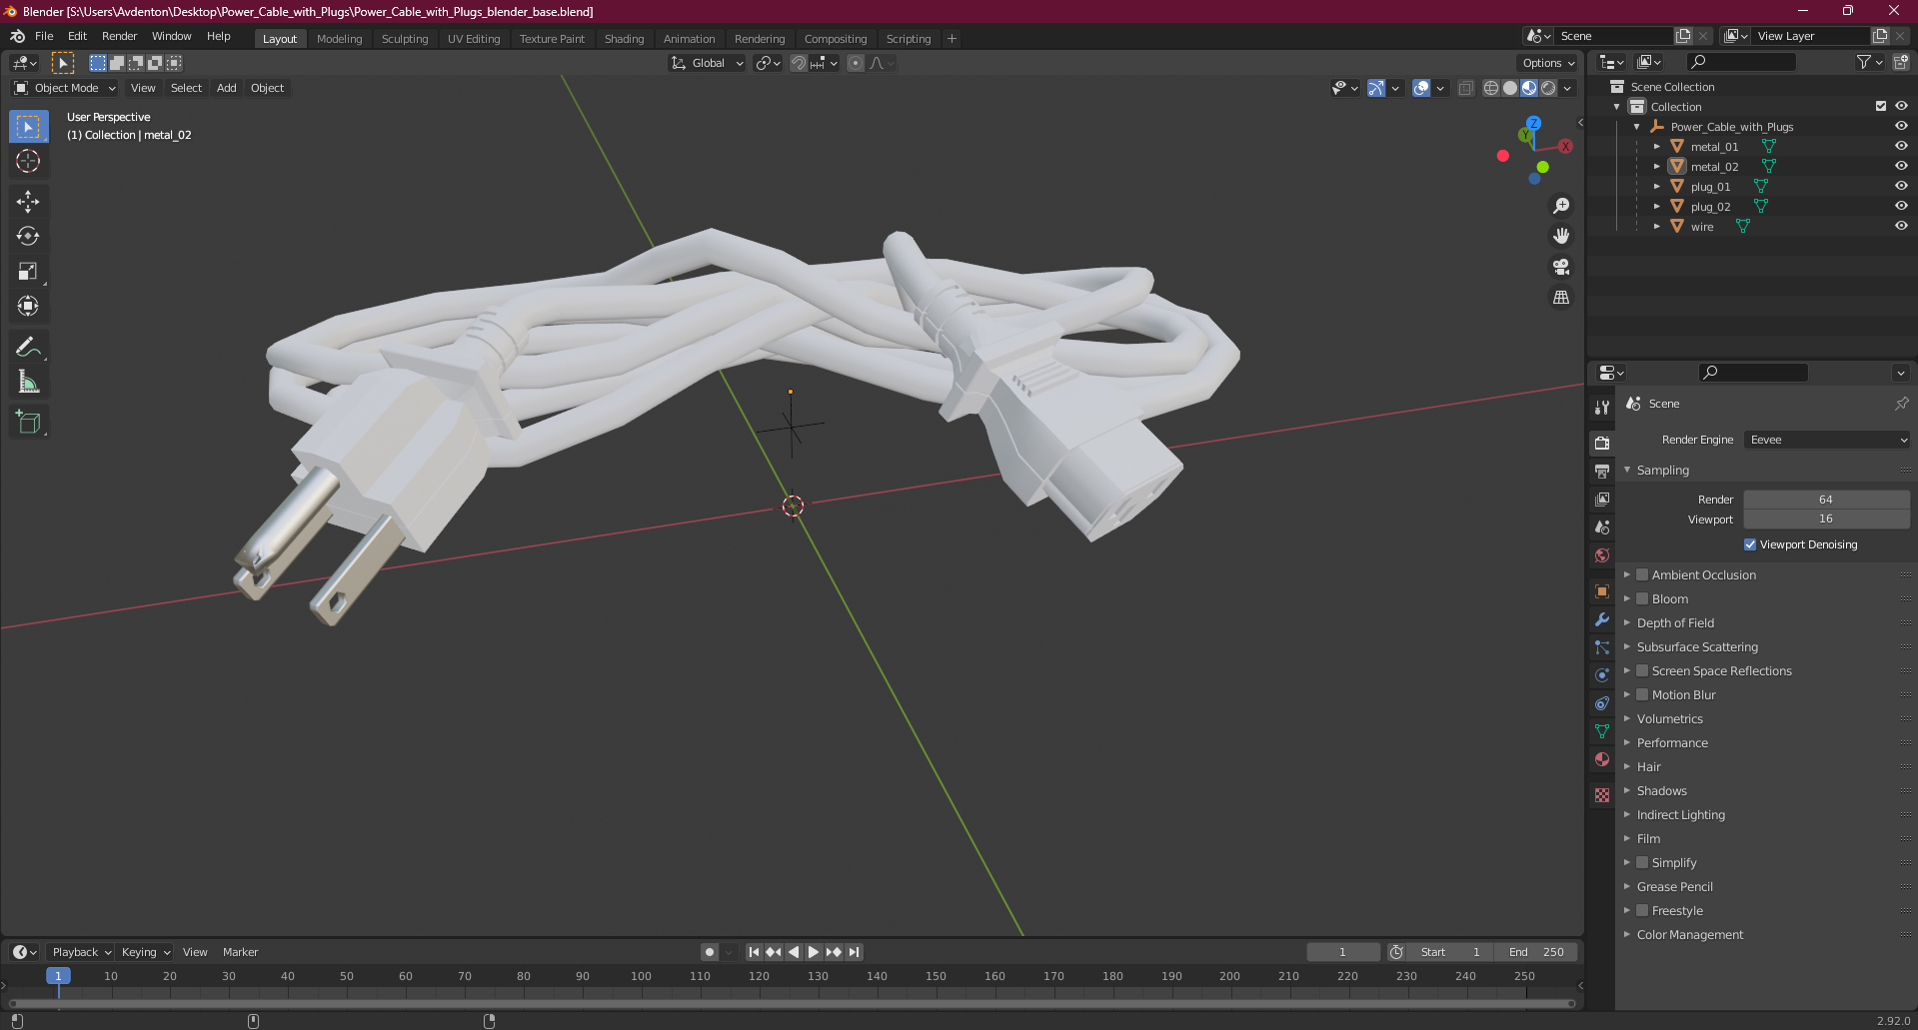
Task: Open the Keying popover
Action: click(x=145, y=952)
